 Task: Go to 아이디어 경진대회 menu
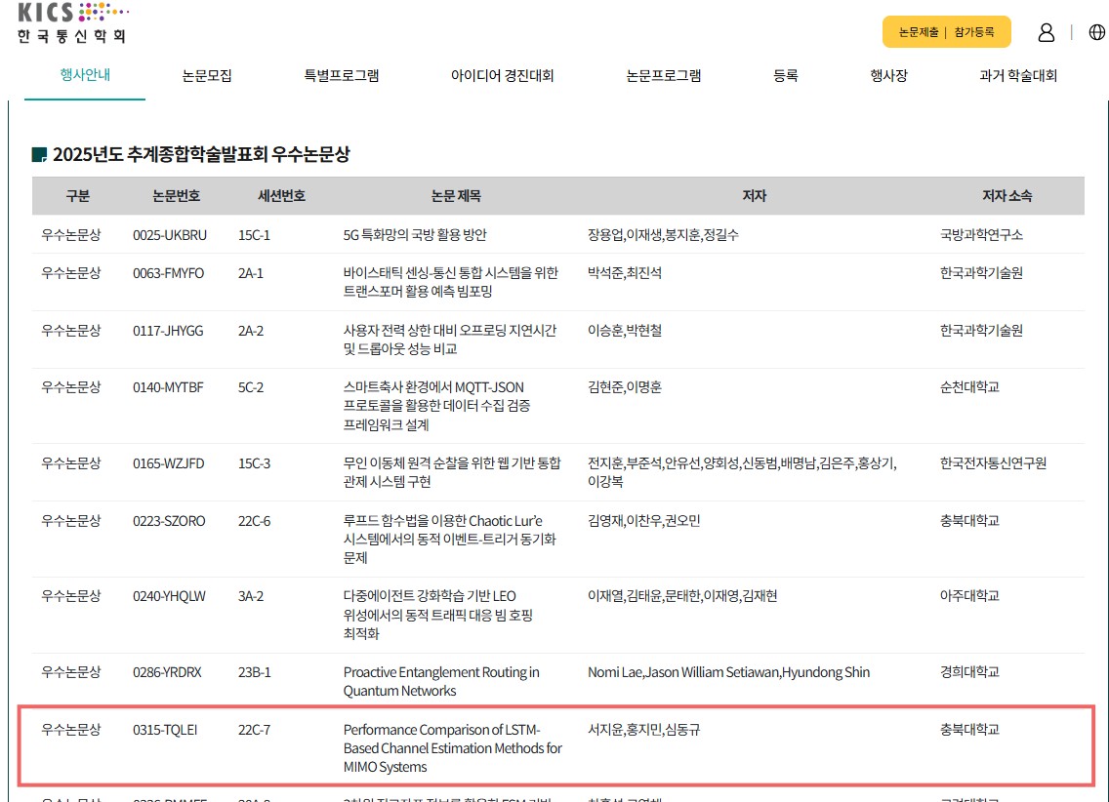(502, 75)
